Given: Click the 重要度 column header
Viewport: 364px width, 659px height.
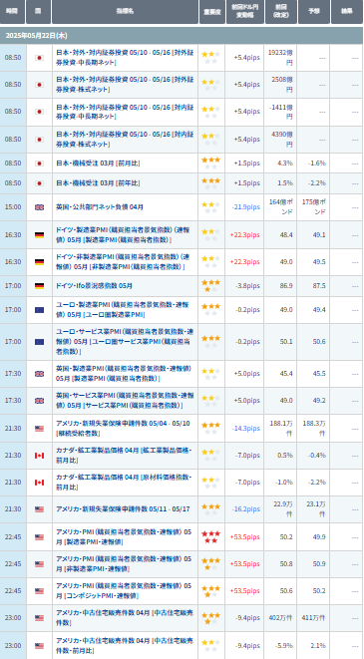Looking at the screenshot, I should pos(211,11).
